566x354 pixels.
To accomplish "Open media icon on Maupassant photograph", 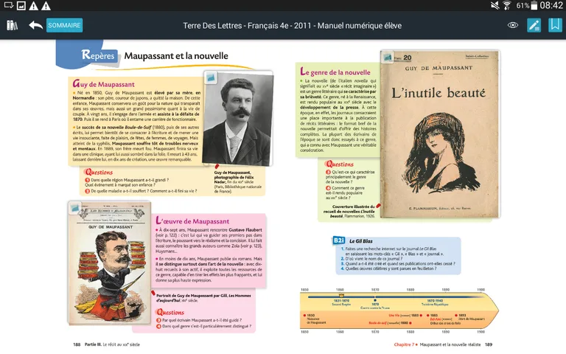I will pos(211,77).
